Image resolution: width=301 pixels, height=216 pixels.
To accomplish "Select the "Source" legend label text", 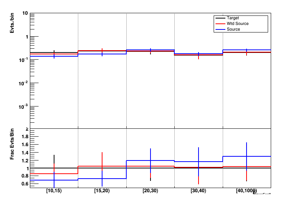I will coord(233,29).
